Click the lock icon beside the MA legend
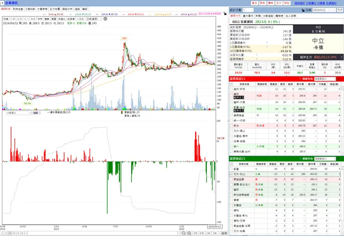 (225, 14)
